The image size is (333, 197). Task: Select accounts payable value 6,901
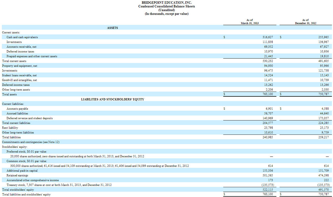(x=269, y=109)
